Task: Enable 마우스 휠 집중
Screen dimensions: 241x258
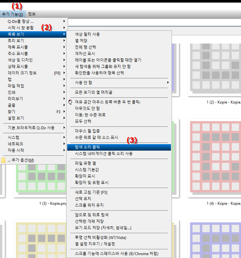Action: click(119, 131)
